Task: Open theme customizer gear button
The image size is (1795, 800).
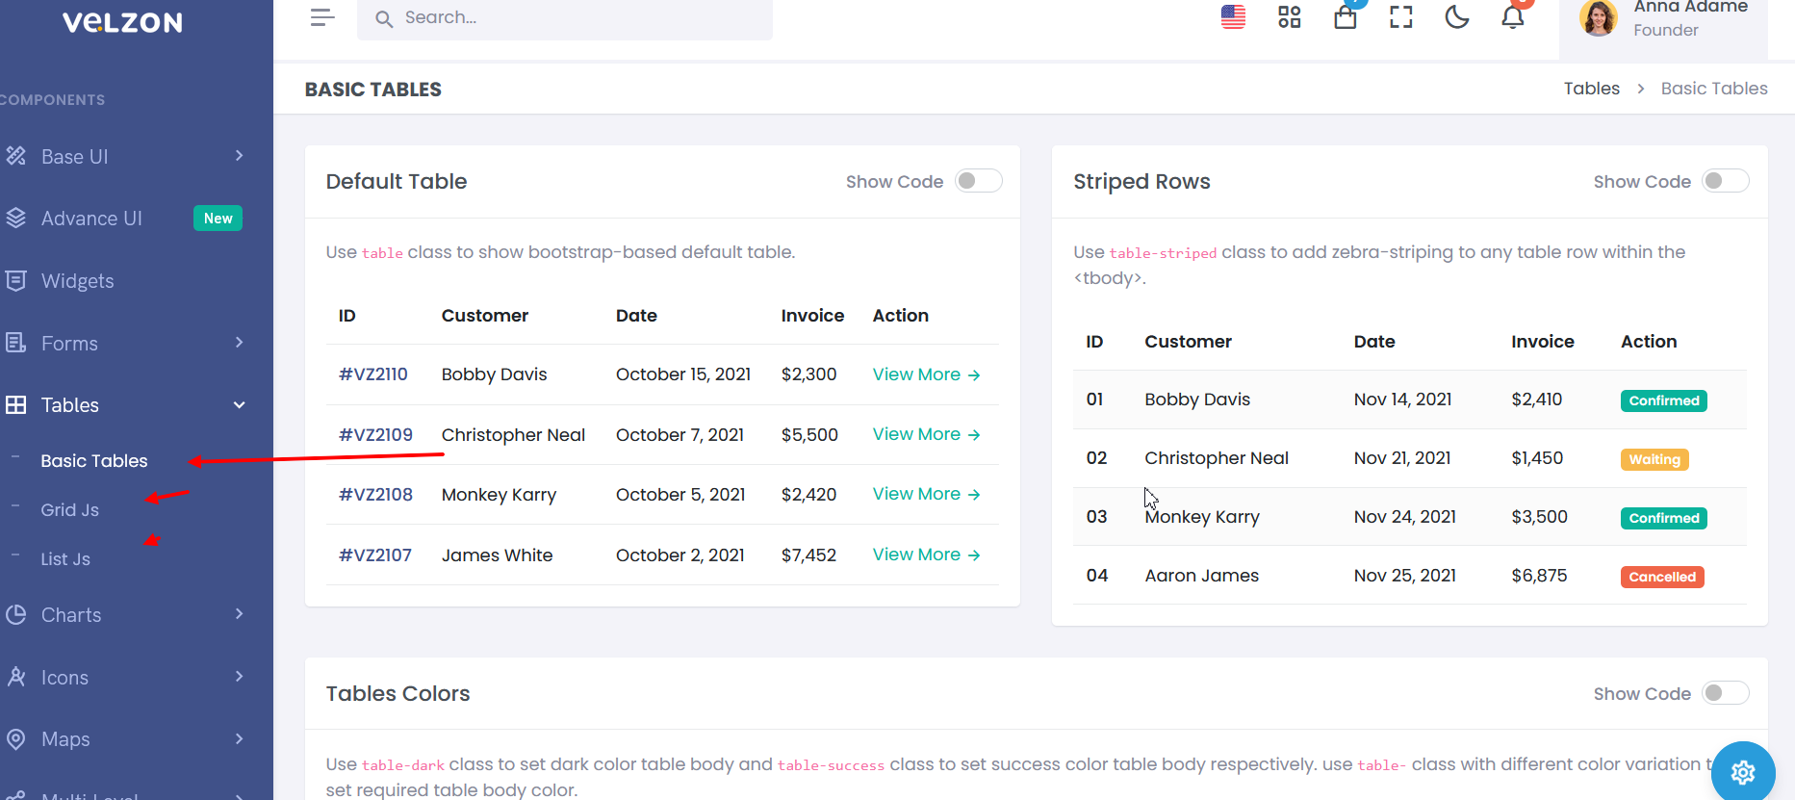Action: click(1743, 772)
